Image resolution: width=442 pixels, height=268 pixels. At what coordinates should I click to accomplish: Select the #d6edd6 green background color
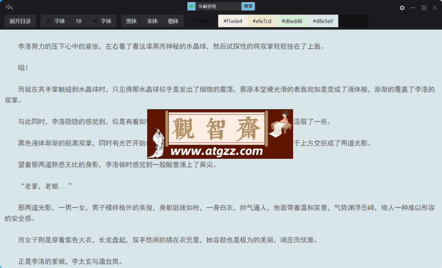pyautogui.click(x=292, y=21)
